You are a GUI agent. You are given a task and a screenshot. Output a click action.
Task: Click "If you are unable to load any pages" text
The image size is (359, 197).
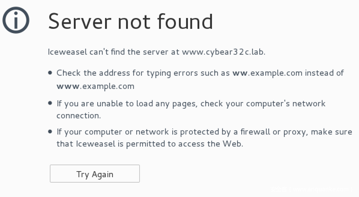click(x=127, y=103)
